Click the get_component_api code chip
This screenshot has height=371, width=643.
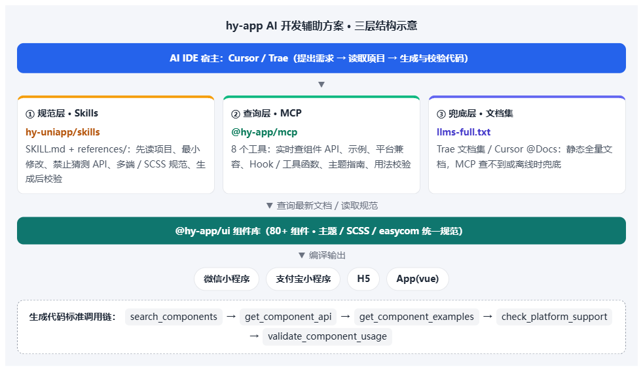288,317
